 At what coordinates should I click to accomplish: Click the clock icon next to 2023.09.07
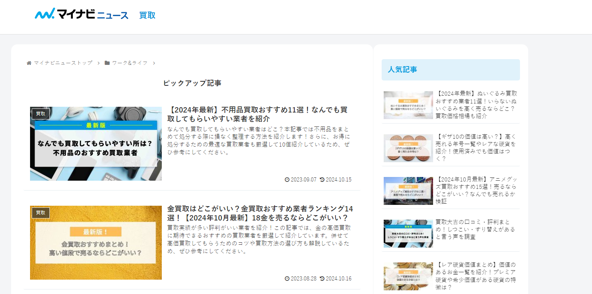click(x=287, y=179)
